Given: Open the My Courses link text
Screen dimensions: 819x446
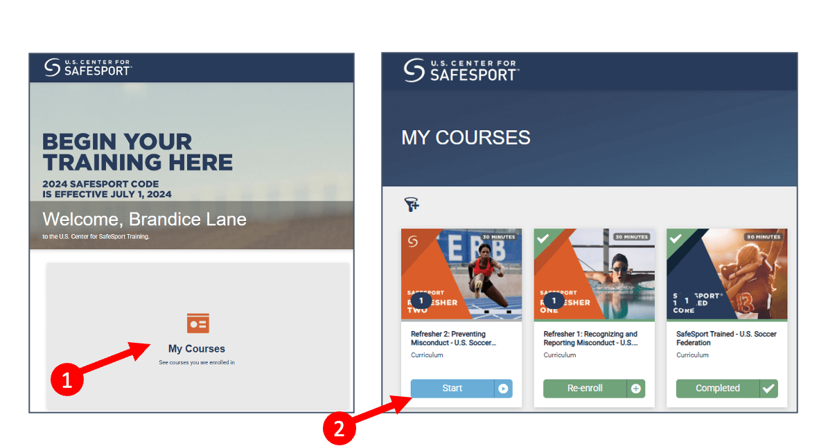Looking at the screenshot, I should 196,348.
